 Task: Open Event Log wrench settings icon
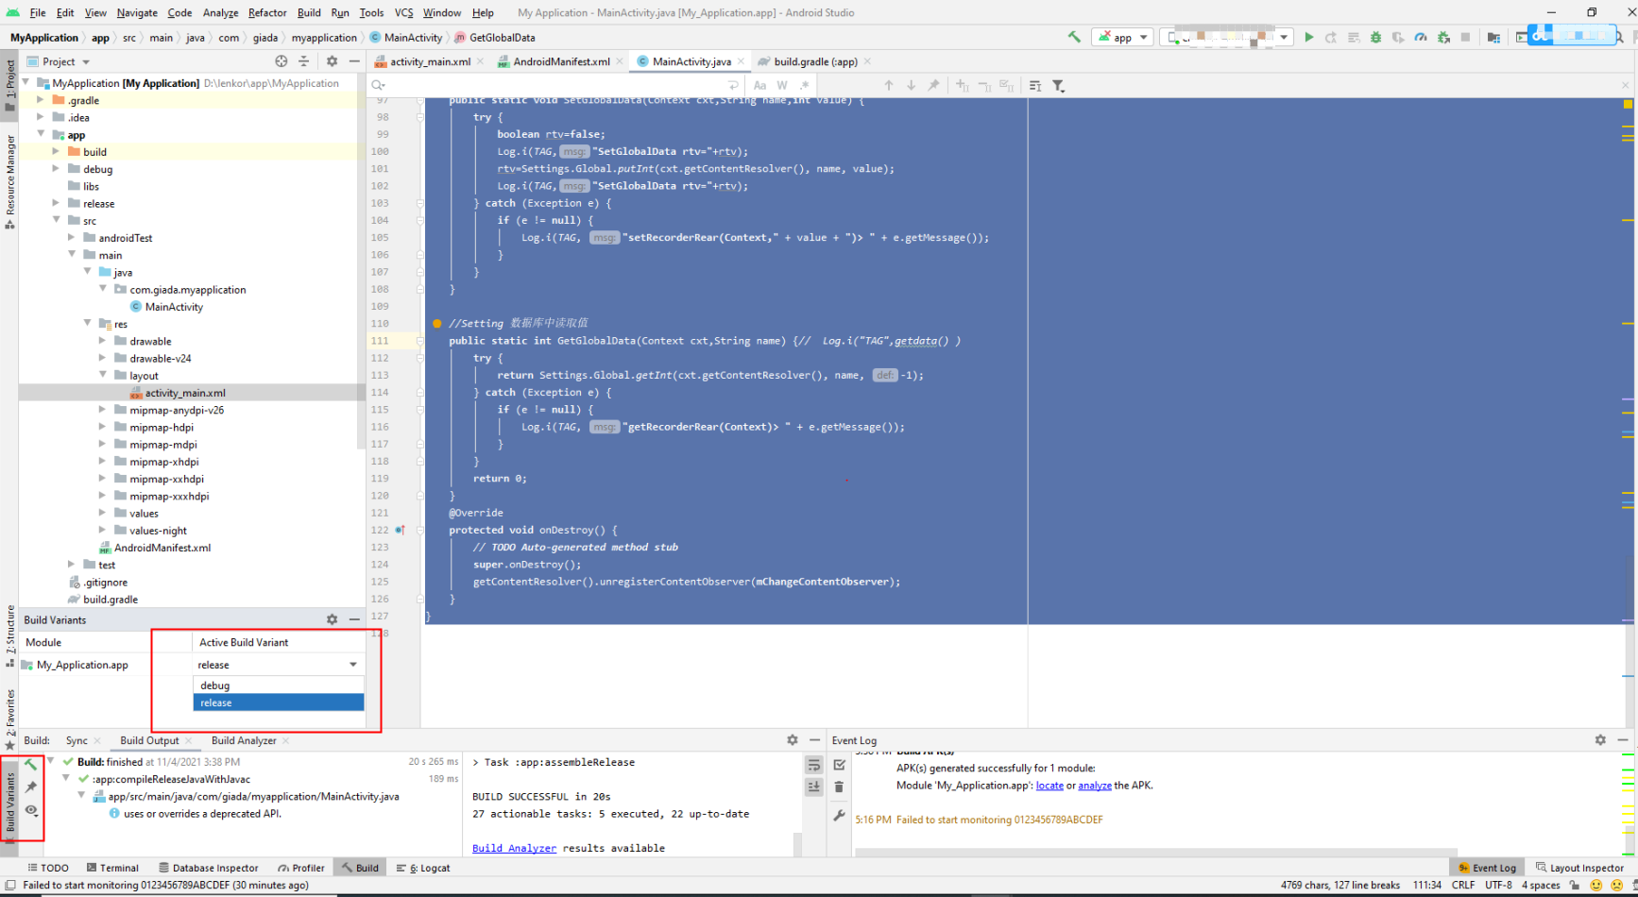(839, 815)
